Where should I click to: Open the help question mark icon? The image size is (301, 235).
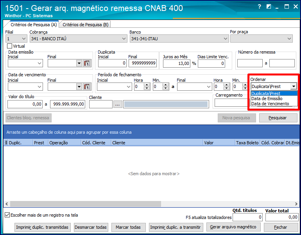[259, 7]
